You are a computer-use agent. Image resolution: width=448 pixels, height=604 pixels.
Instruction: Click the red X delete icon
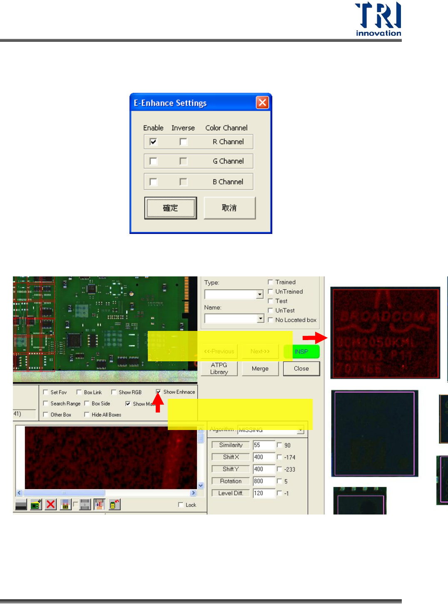click(51, 505)
